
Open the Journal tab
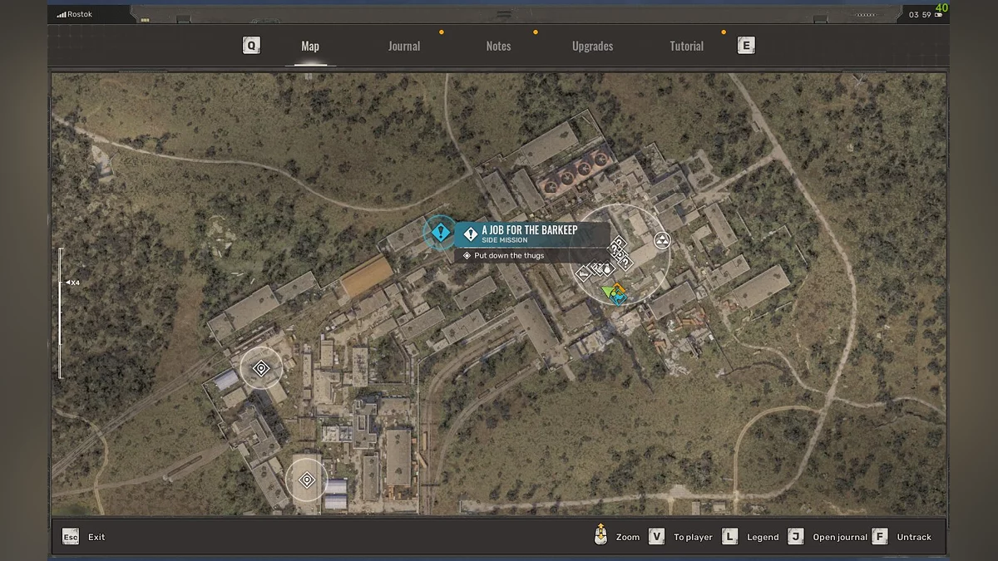point(404,47)
